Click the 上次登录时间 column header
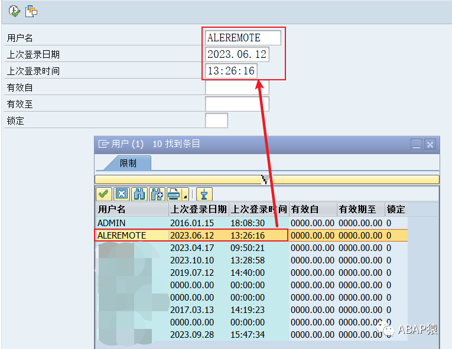 click(259, 209)
